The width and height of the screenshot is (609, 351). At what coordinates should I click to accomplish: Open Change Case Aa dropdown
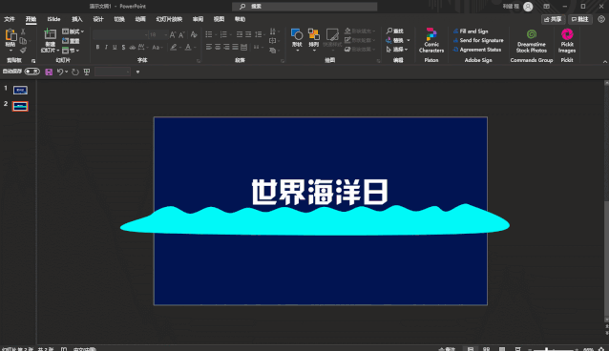pyautogui.click(x=157, y=48)
